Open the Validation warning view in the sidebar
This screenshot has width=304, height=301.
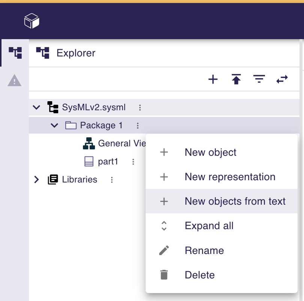pos(15,80)
